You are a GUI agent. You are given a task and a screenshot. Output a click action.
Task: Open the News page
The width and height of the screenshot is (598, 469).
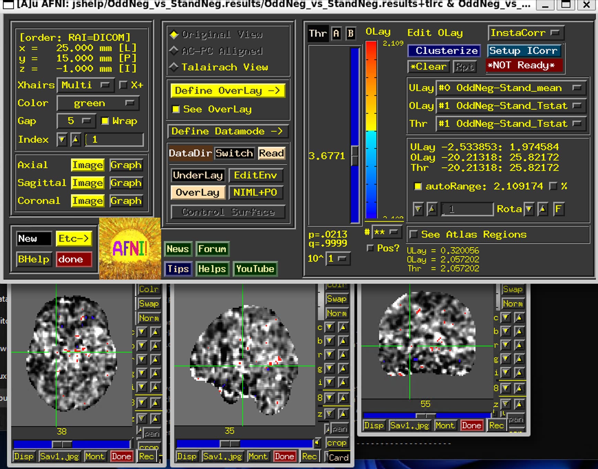178,249
